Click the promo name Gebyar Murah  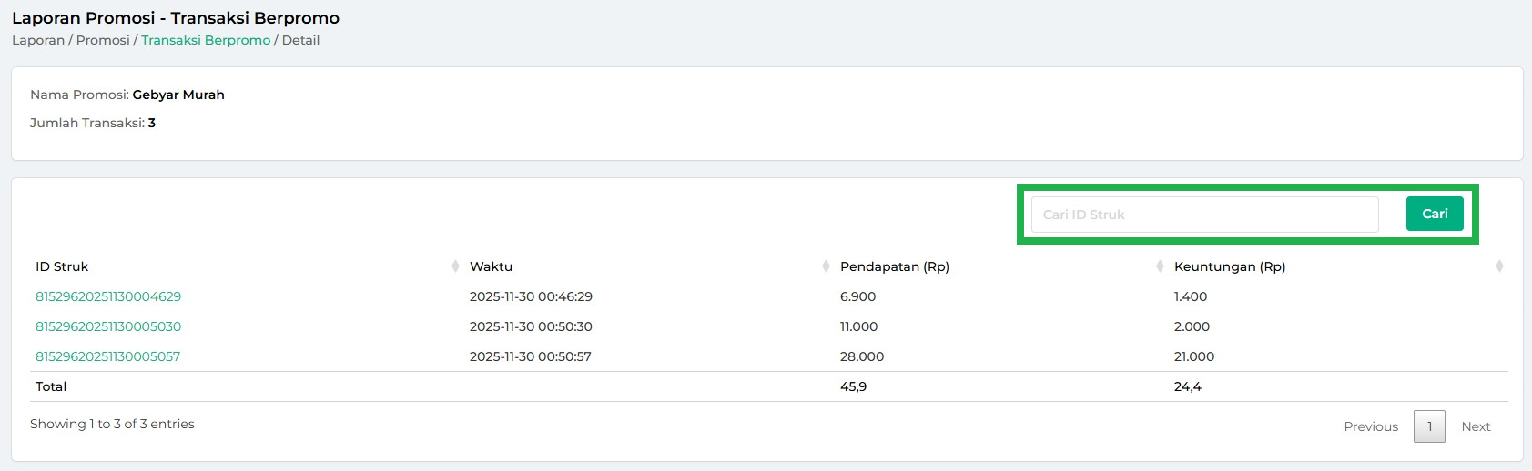click(x=178, y=95)
